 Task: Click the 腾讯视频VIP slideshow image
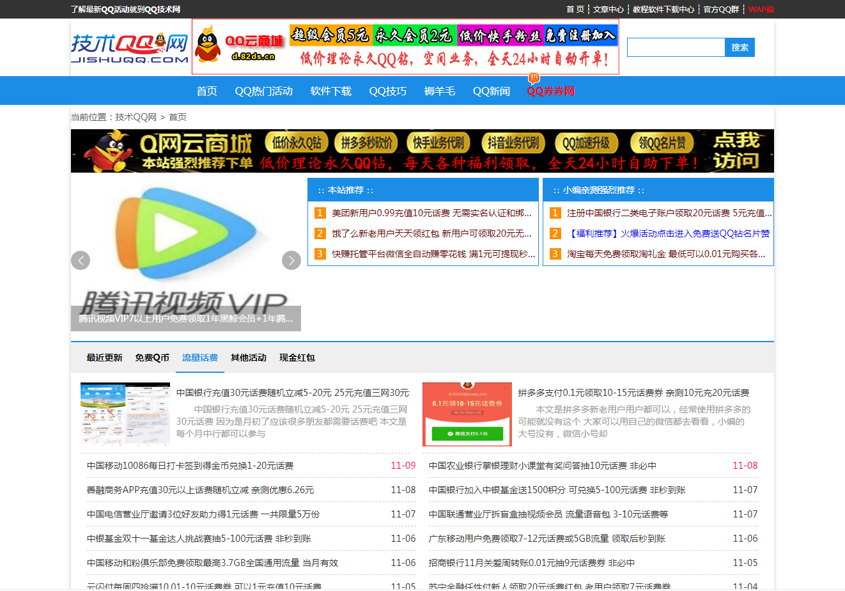185,243
